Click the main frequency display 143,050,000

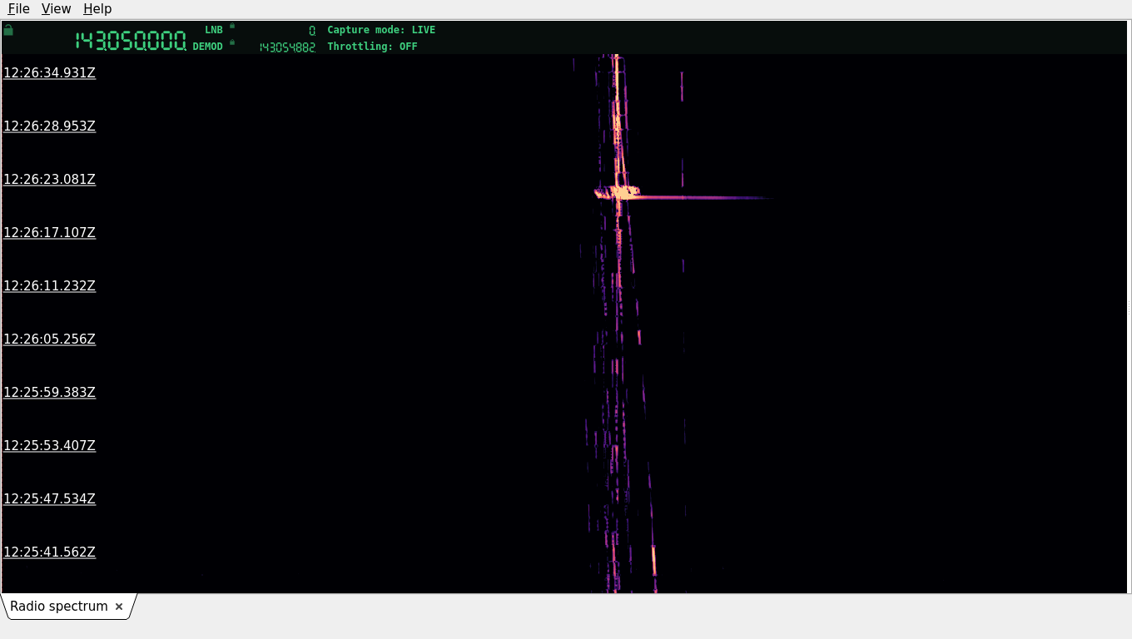click(x=131, y=40)
